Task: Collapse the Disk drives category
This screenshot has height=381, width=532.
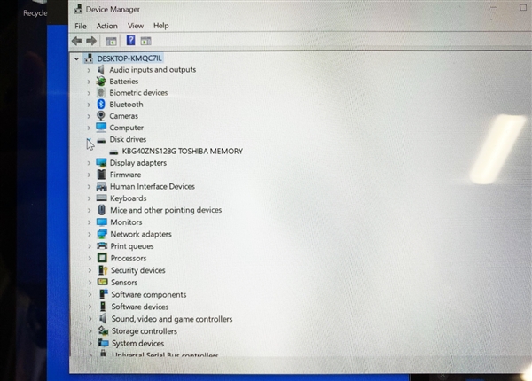Action: 89,139
